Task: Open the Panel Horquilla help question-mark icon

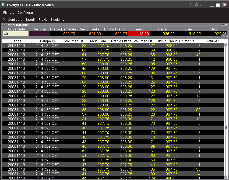Action: (x=227, y=25)
